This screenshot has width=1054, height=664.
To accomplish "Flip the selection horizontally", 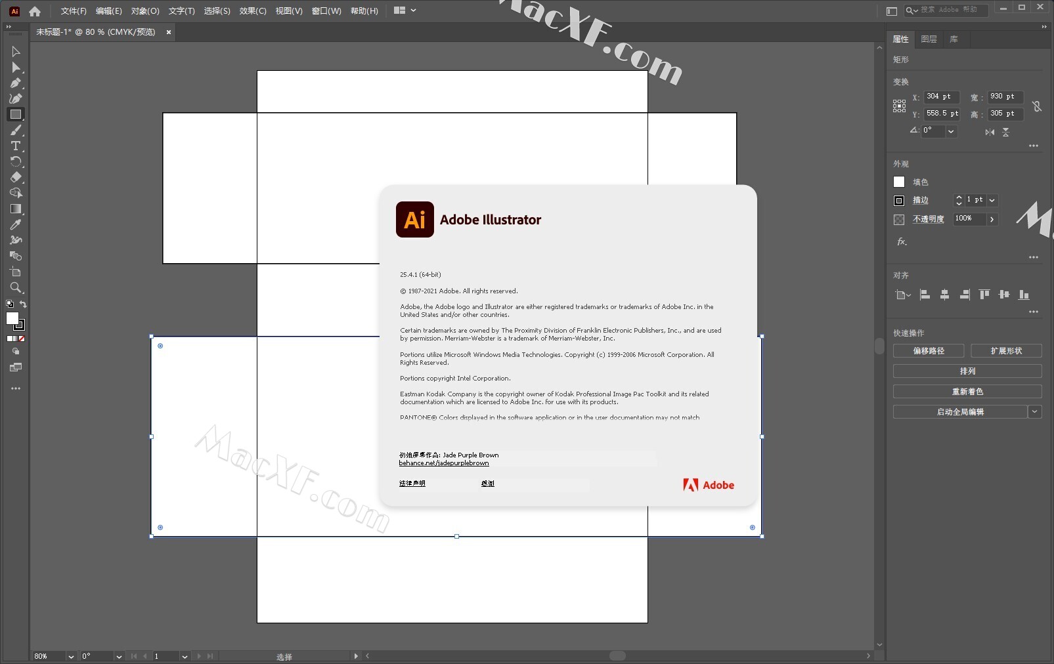I will (990, 132).
